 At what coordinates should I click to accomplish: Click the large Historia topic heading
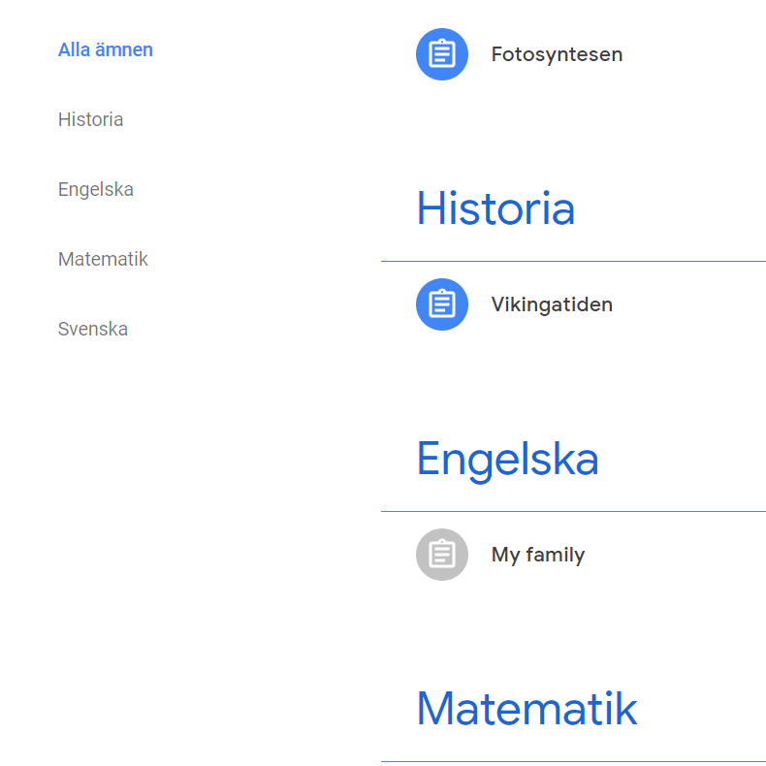pyautogui.click(x=495, y=208)
